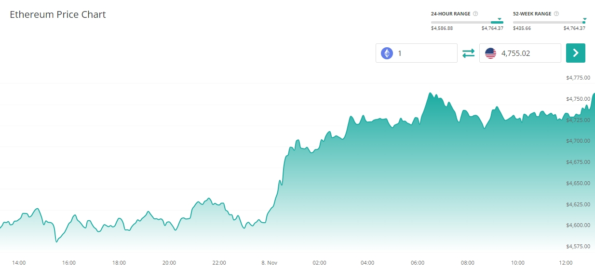Click the 52-week range triangle marker

click(x=584, y=19)
